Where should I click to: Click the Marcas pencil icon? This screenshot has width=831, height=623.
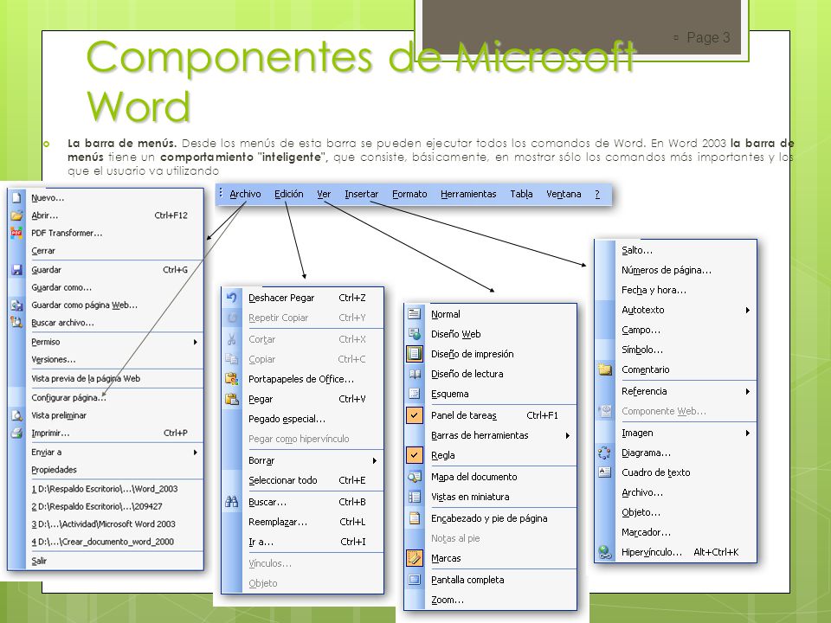coord(415,558)
